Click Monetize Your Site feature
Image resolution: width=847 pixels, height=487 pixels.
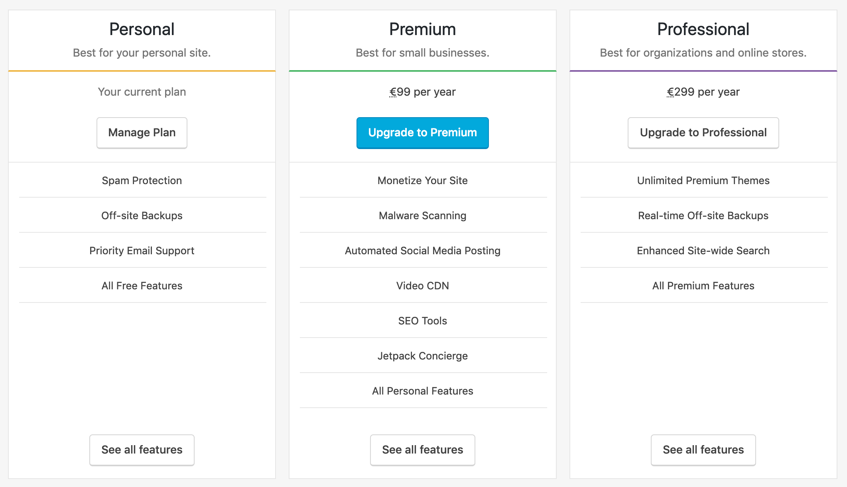[422, 181]
